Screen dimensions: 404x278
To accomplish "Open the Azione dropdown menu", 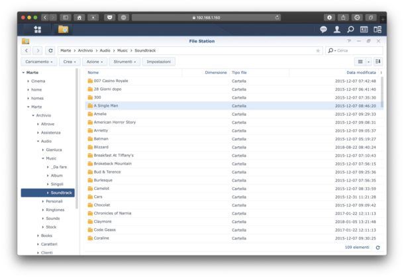I will (95, 62).
